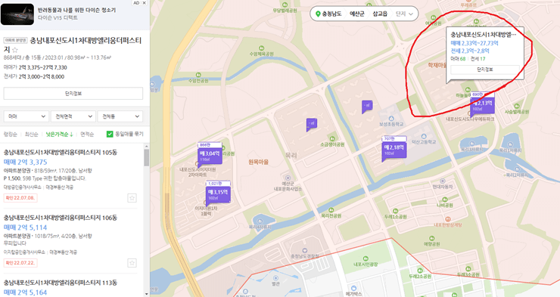Click the 내포한방삼계탕 restaurant icon
The height and width of the screenshot is (297, 560).
point(448,219)
